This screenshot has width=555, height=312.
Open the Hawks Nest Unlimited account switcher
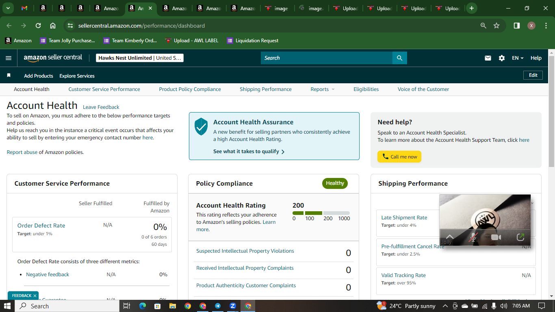140,58
